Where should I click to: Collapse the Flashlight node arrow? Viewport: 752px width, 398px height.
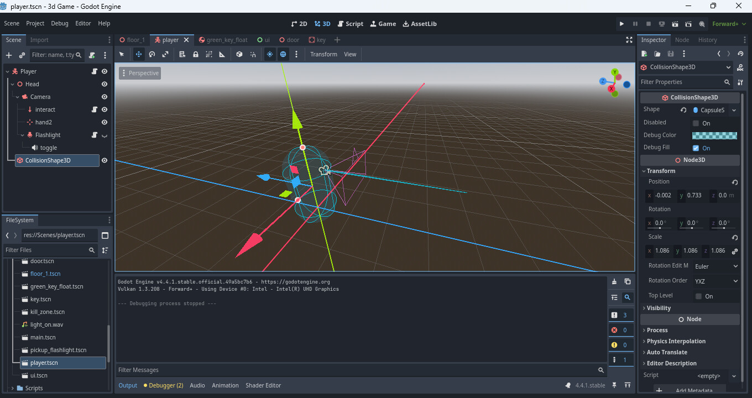click(23, 135)
